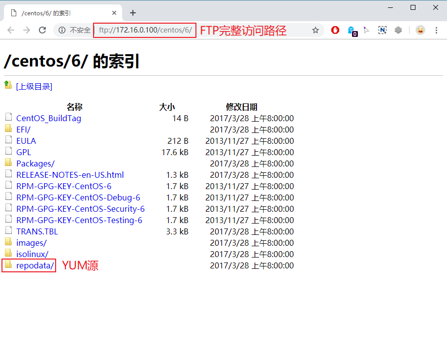
Task: Click the 不安全 security label
Action: (80, 30)
